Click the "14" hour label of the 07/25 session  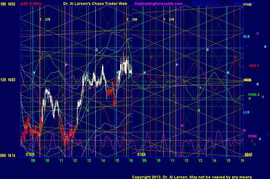coord(103,161)
